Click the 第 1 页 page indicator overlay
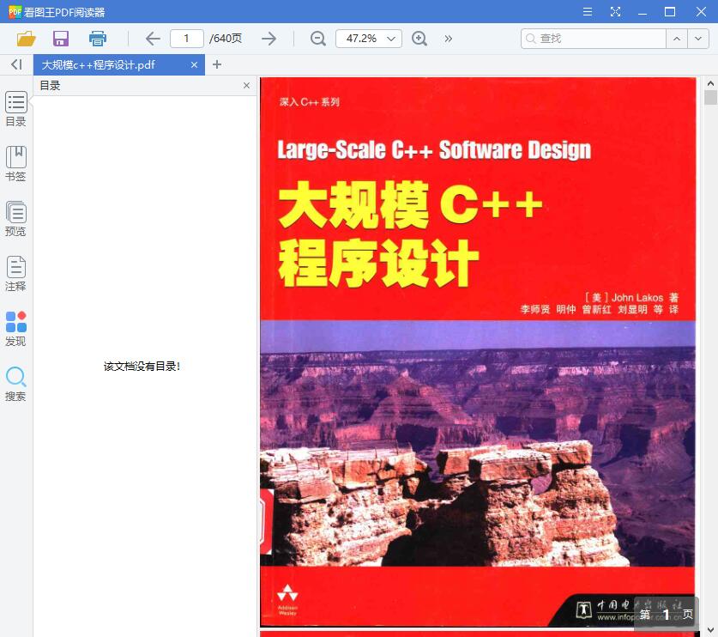This screenshot has height=637, width=718. click(667, 614)
